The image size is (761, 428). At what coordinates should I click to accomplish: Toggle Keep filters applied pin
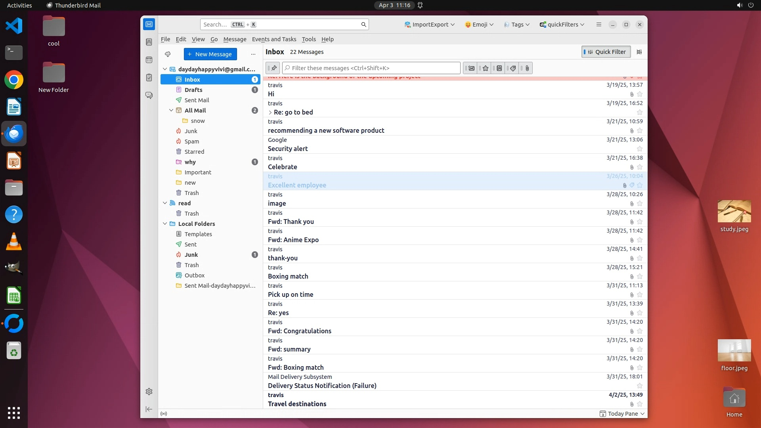point(273,68)
